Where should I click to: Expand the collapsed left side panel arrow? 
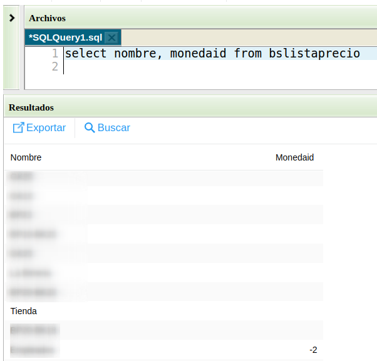[x=12, y=18]
